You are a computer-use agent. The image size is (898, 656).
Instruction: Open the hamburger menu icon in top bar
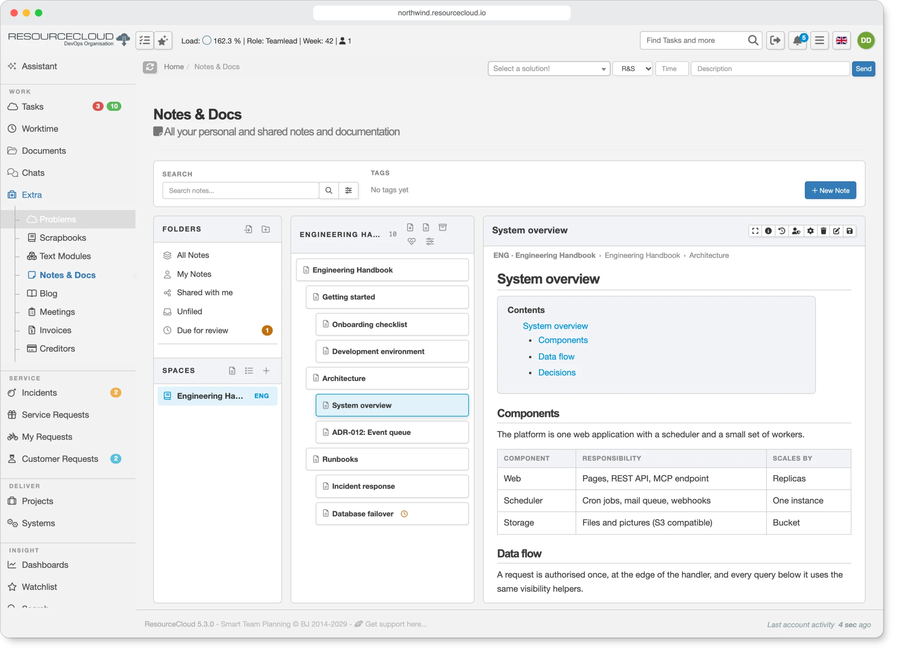[819, 40]
